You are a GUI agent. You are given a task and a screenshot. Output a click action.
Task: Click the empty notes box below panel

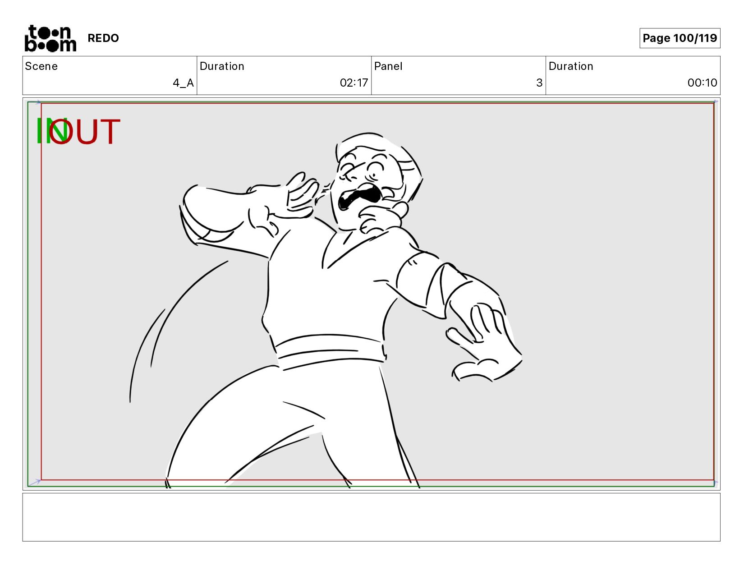[x=371, y=517]
